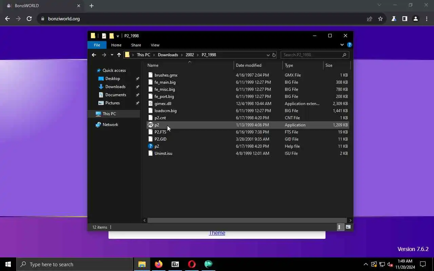Navigate to Downloads in the breadcrumb

tap(168, 55)
